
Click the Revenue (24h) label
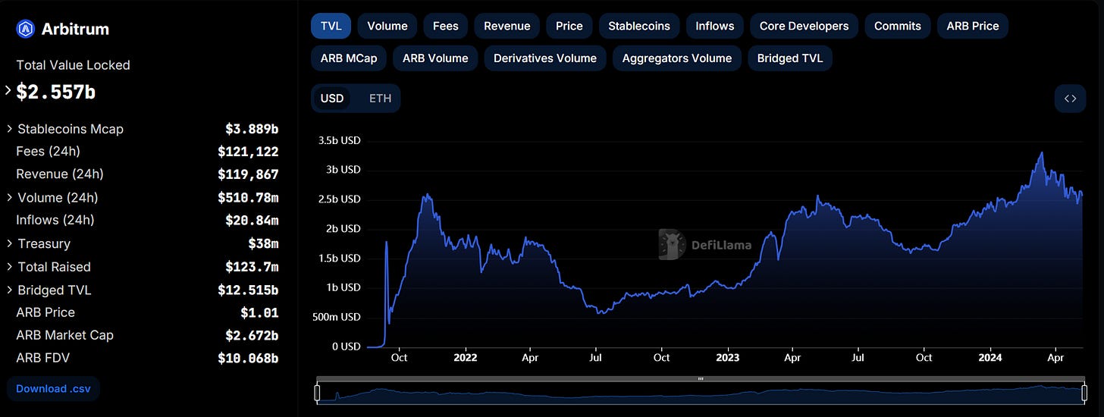60,174
